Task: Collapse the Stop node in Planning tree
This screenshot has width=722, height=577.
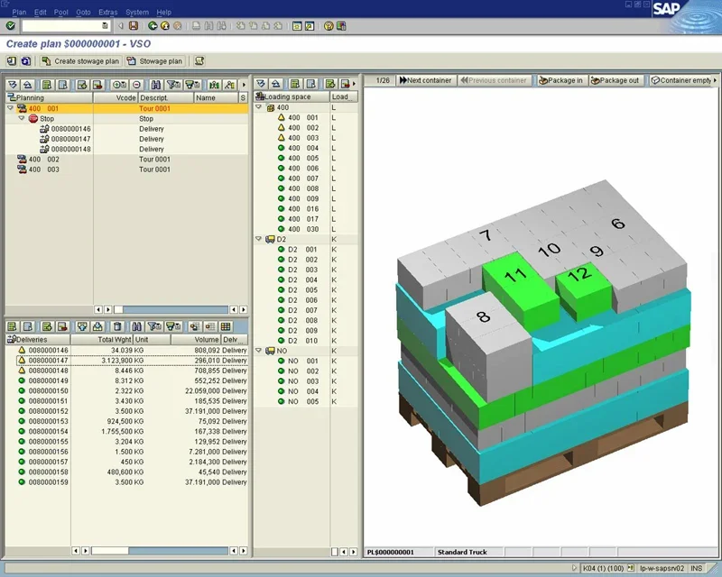Action: pos(22,118)
